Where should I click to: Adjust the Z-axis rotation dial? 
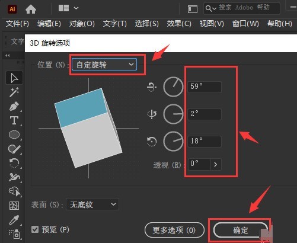[173, 142]
